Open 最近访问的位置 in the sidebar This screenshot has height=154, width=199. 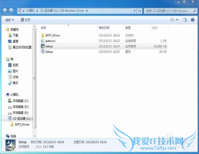coord(22,47)
